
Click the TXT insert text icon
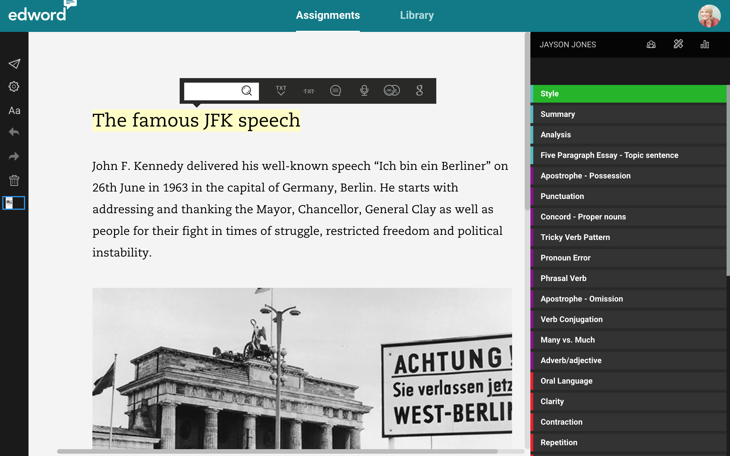[x=281, y=90]
